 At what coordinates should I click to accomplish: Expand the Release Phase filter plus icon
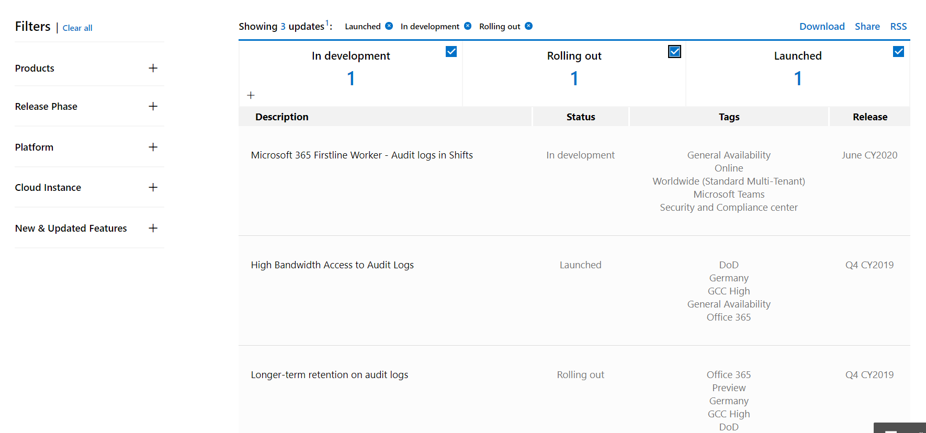click(153, 106)
